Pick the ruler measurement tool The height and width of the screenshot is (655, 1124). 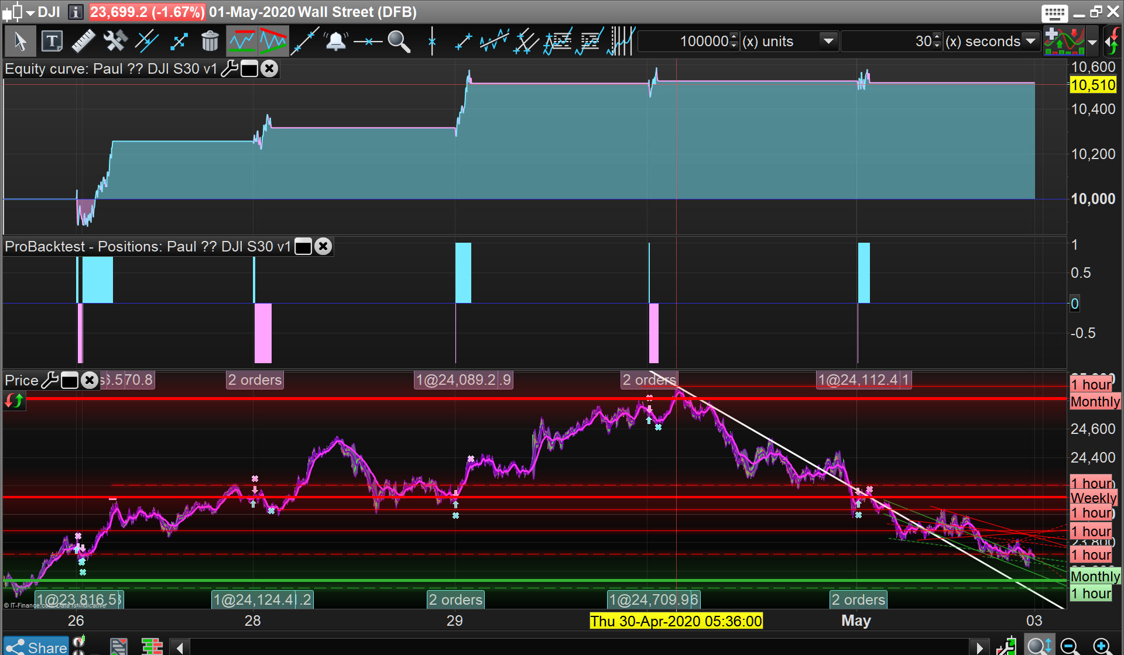click(x=83, y=42)
